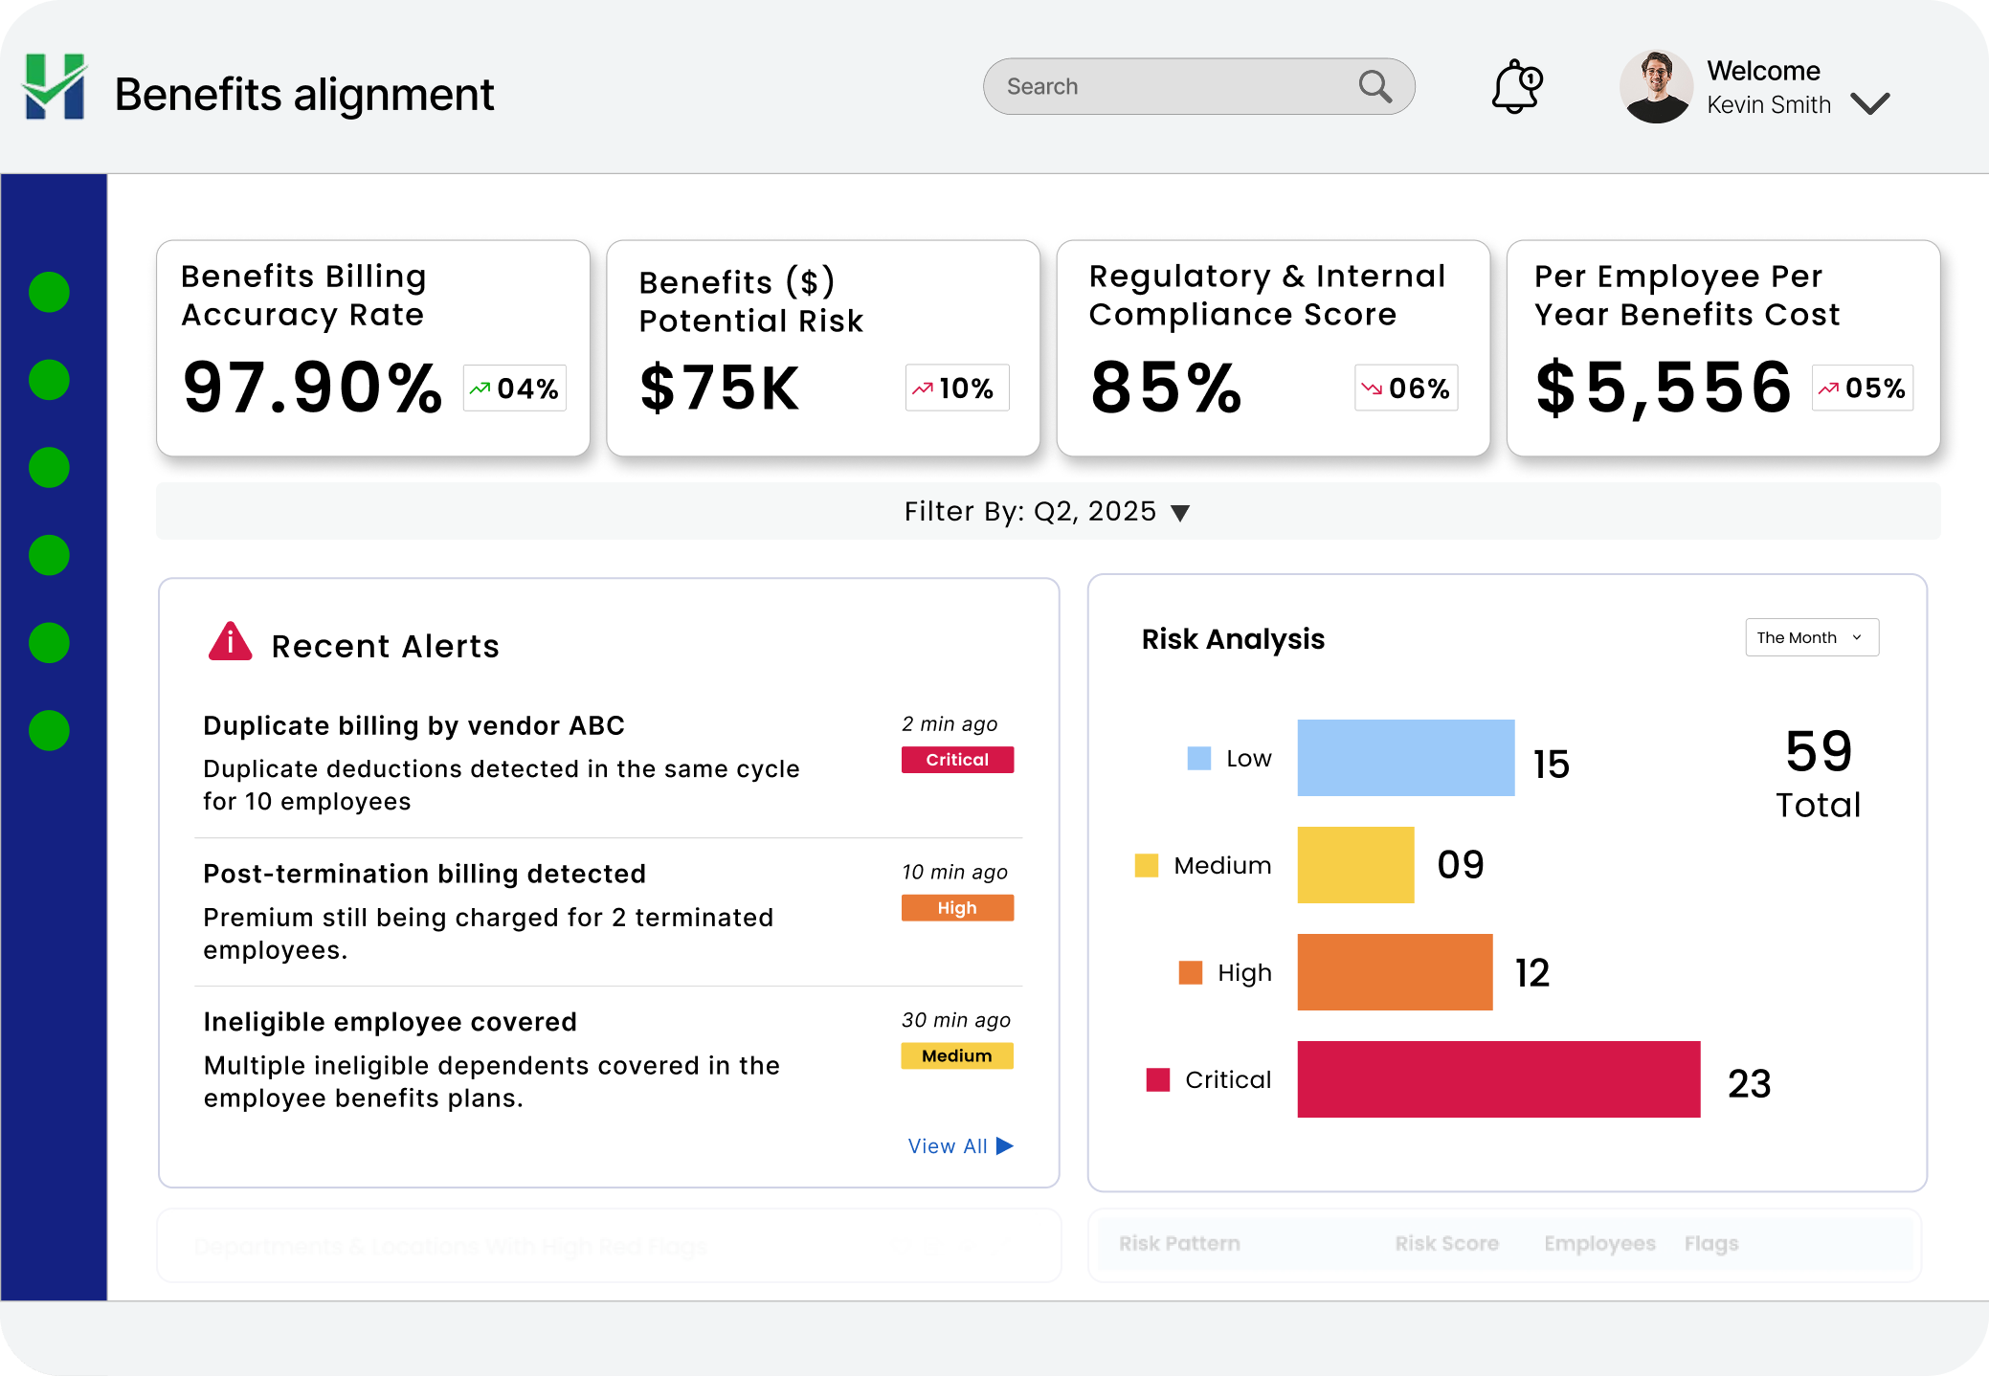Image resolution: width=1989 pixels, height=1376 pixels.
Task: Click Kevin Smith's profile avatar
Action: pyautogui.click(x=1656, y=87)
